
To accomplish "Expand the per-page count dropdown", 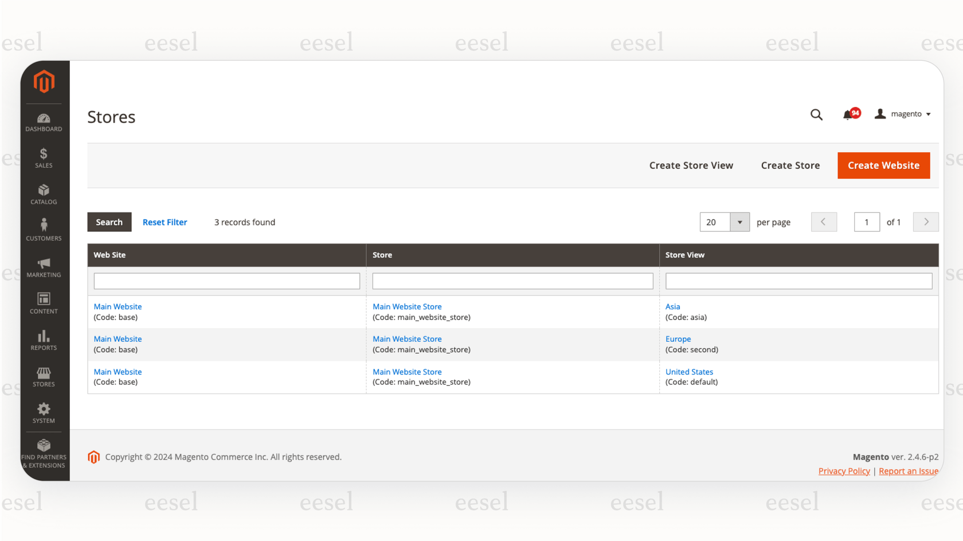I will (x=739, y=222).
